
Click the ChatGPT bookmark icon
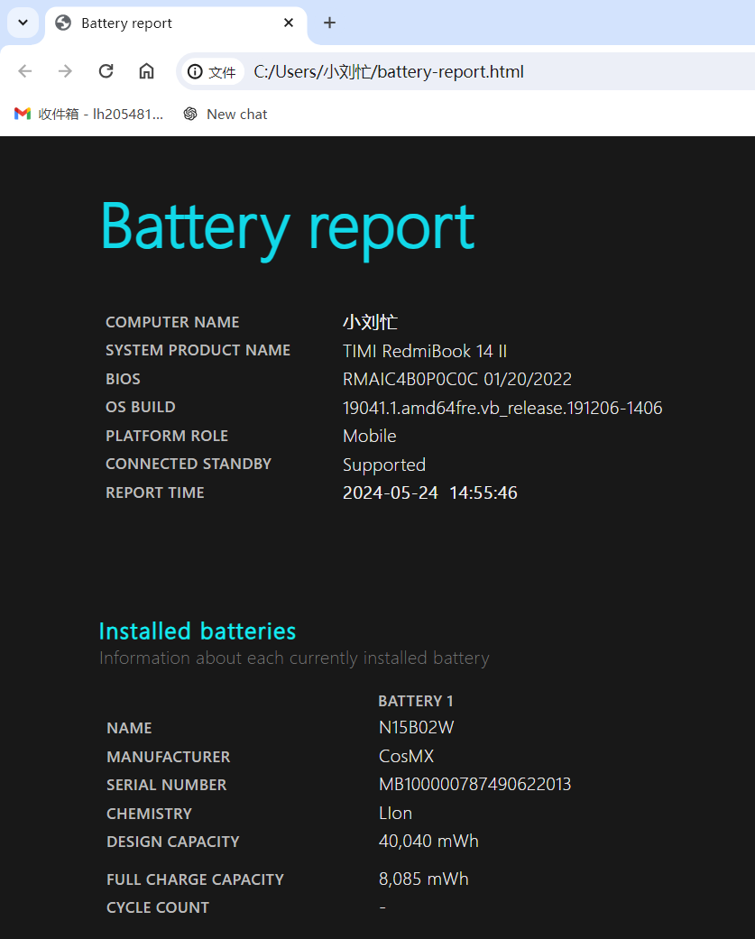[190, 114]
